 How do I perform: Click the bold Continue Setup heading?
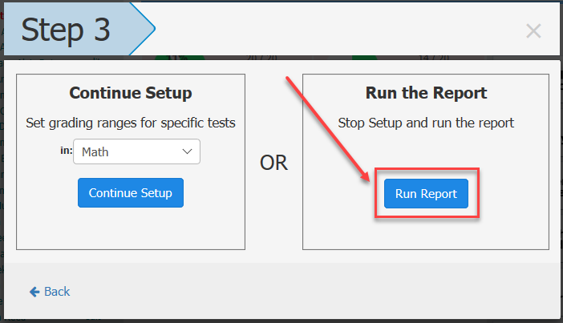[131, 93]
